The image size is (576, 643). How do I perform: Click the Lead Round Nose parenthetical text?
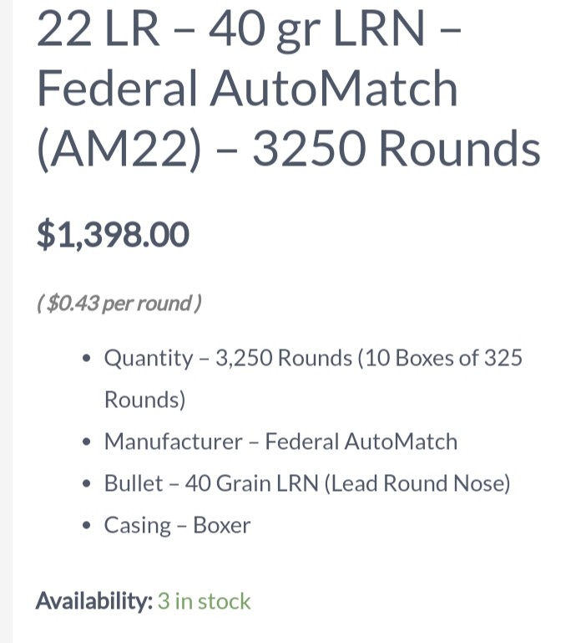417,483
